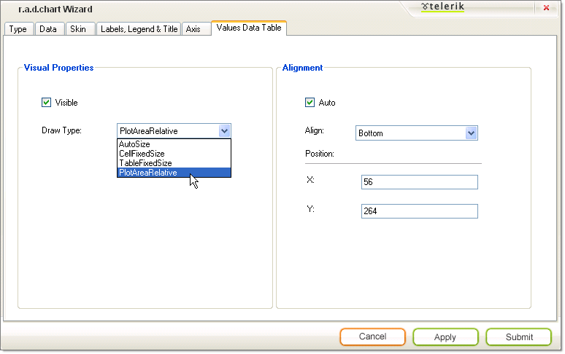The image size is (565, 354).
Task: Collapse the Draw Type dropdown arrow
Action: click(224, 131)
